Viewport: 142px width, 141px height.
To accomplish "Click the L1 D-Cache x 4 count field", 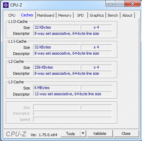I will pyautogui.click(x=96, y=27).
